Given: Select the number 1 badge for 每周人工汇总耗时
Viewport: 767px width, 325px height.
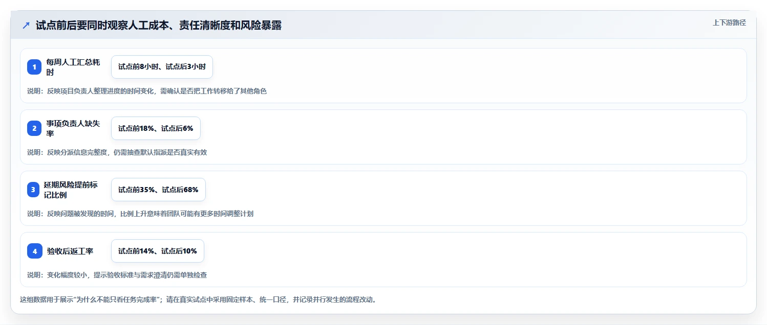Looking at the screenshot, I should 34,67.
